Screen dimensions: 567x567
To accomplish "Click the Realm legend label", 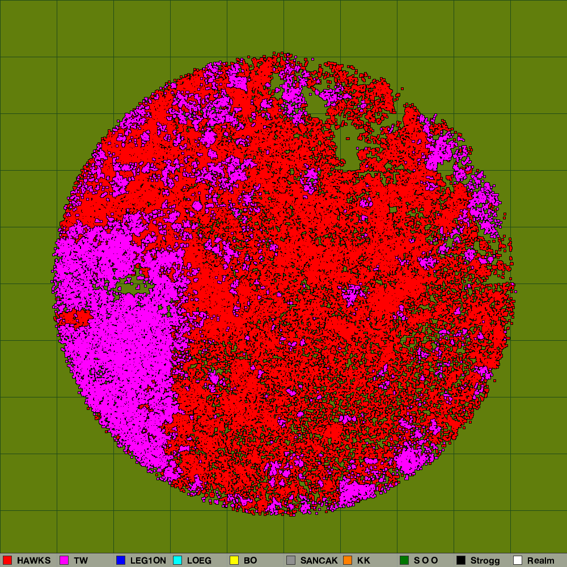I will pos(540,561).
